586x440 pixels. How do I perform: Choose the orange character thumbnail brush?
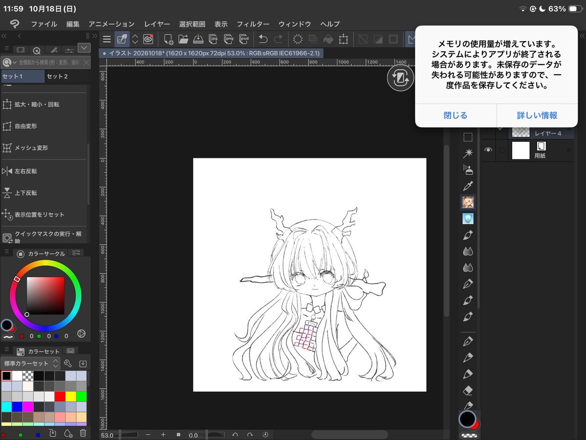(x=468, y=202)
